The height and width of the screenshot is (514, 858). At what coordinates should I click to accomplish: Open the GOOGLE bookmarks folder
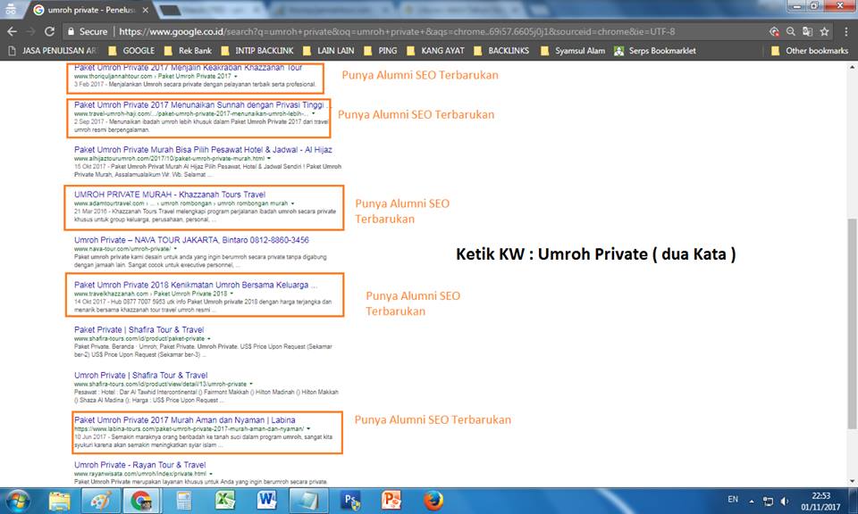(x=131, y=51)
